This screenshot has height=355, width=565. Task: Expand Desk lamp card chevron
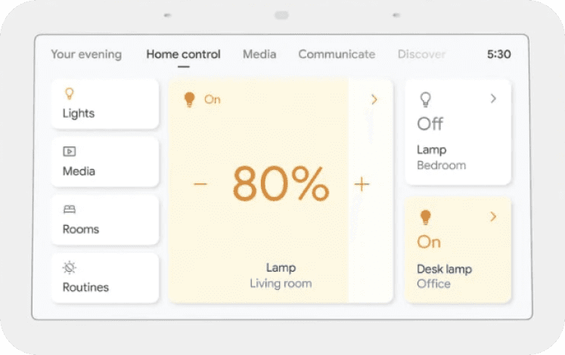click(x=493, y=217)
